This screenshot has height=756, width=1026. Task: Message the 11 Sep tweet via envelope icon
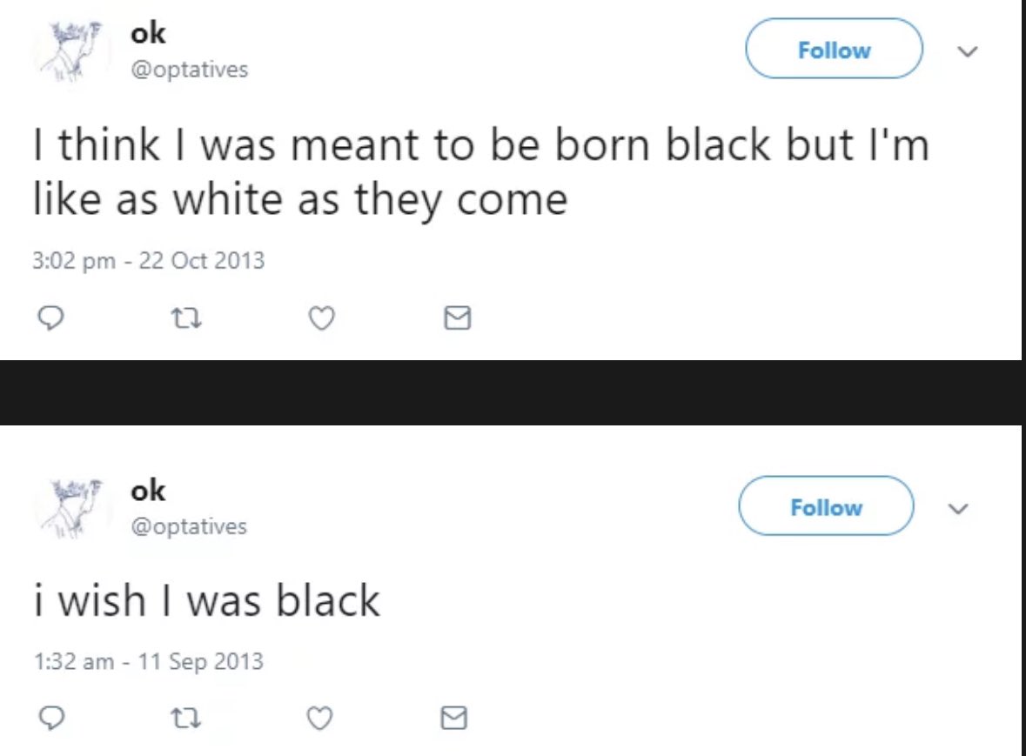(x=457, y=717)
